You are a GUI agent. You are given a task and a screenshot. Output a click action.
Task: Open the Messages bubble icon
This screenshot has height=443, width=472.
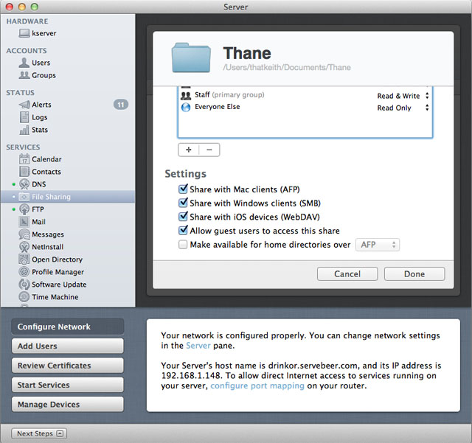[24, 234]
